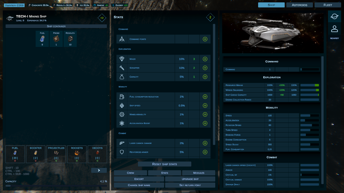This screenshot has width=344, height=193.
Task: Increase Ship speed stat
Action: coord(205,106)
